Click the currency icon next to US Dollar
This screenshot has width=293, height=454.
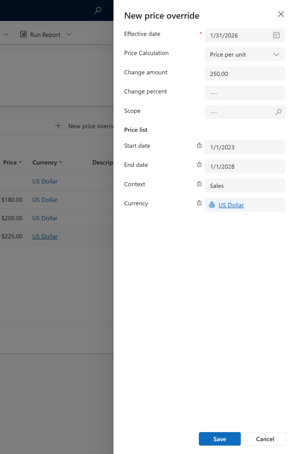click(x=212, y=205)
